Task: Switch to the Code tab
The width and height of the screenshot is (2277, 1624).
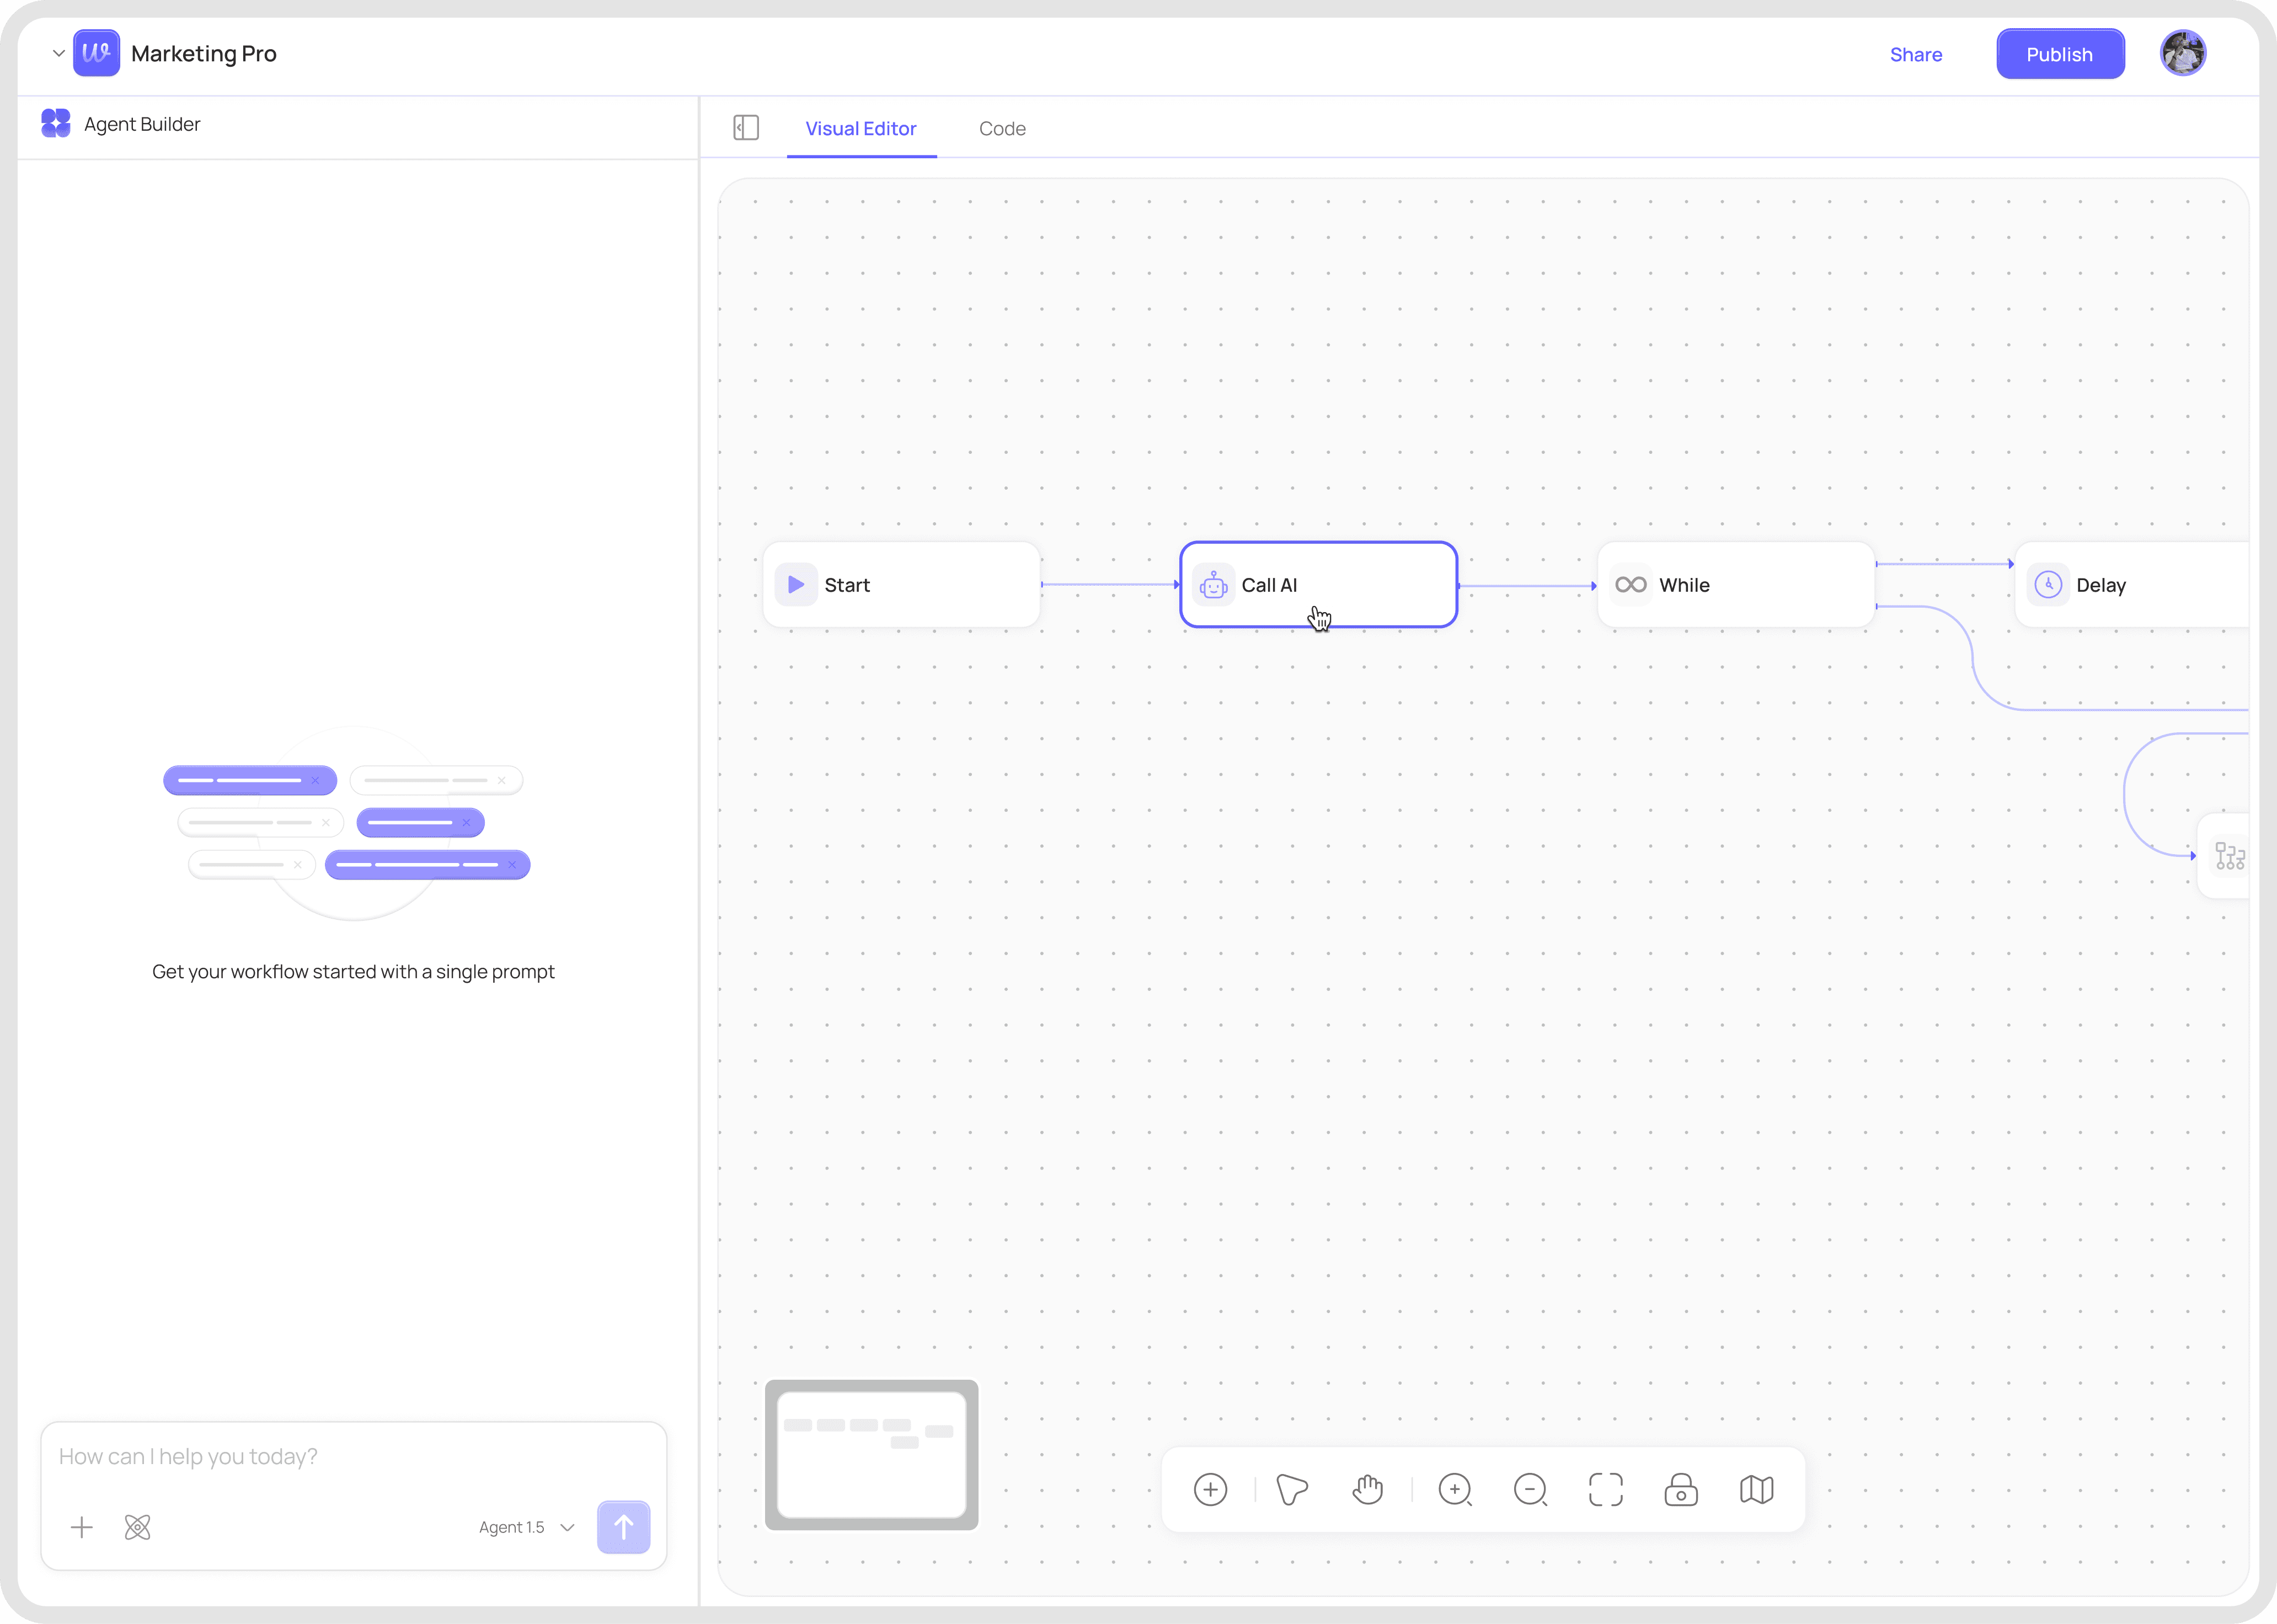Action: pos(1002,128)
